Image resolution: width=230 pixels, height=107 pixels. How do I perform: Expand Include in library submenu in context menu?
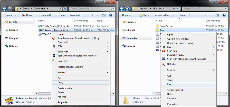pos(188,55)
